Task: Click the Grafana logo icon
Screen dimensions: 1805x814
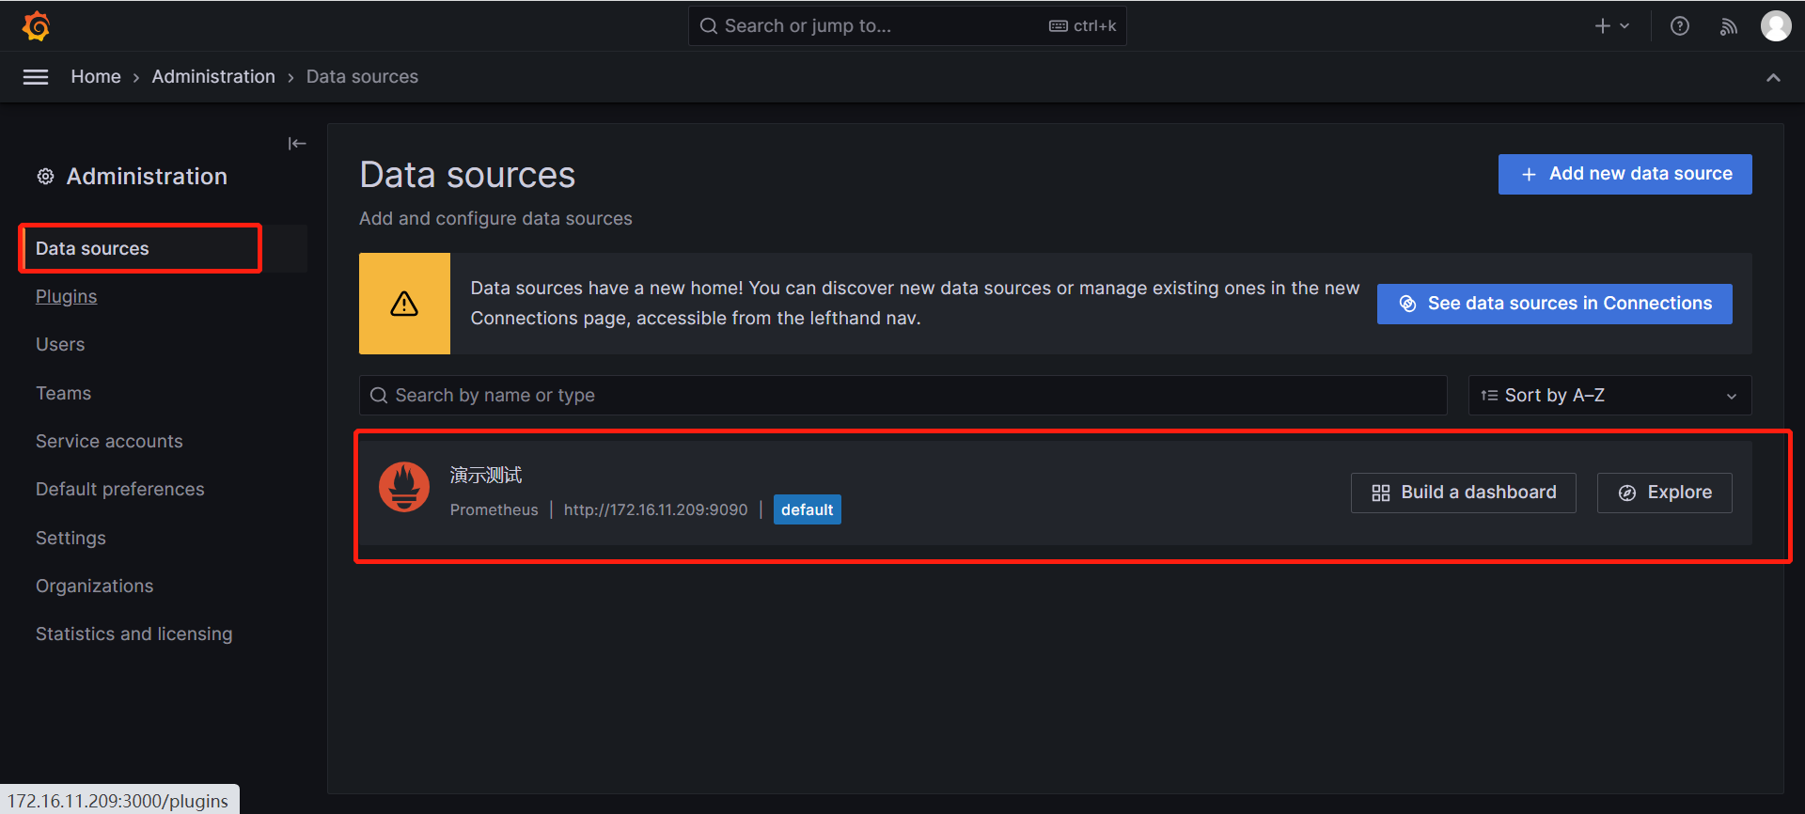Action: (x=36, y=25)
